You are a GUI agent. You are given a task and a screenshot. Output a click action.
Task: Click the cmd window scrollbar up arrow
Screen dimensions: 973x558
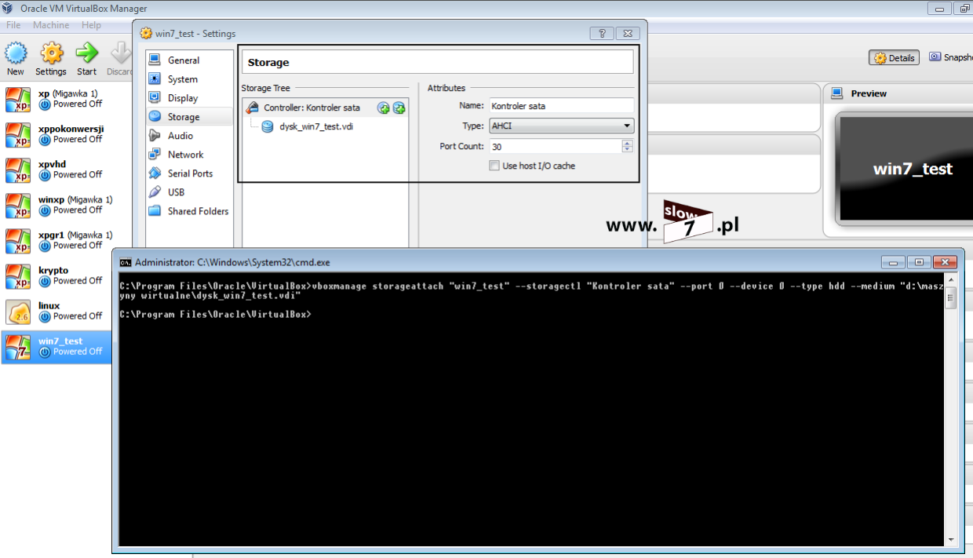click(x=951, y=280)
